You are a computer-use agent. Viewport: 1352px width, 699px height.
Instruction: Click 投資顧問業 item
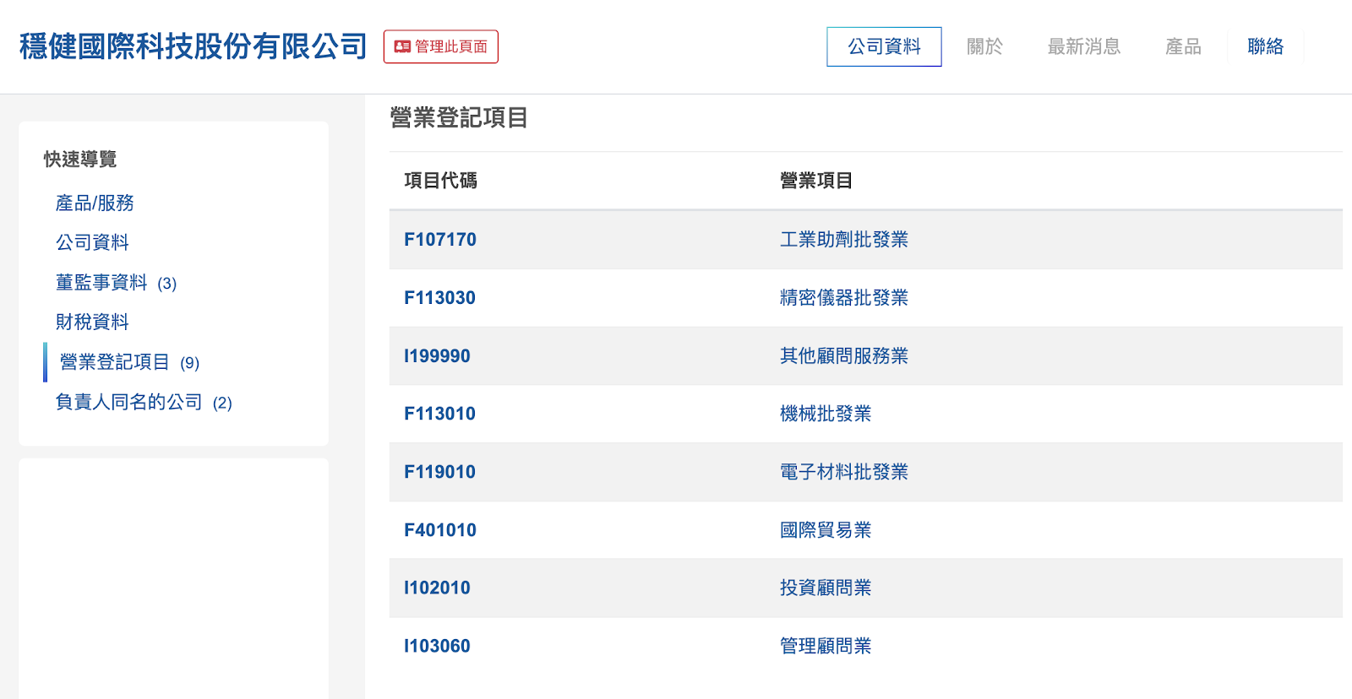(825, 588)
